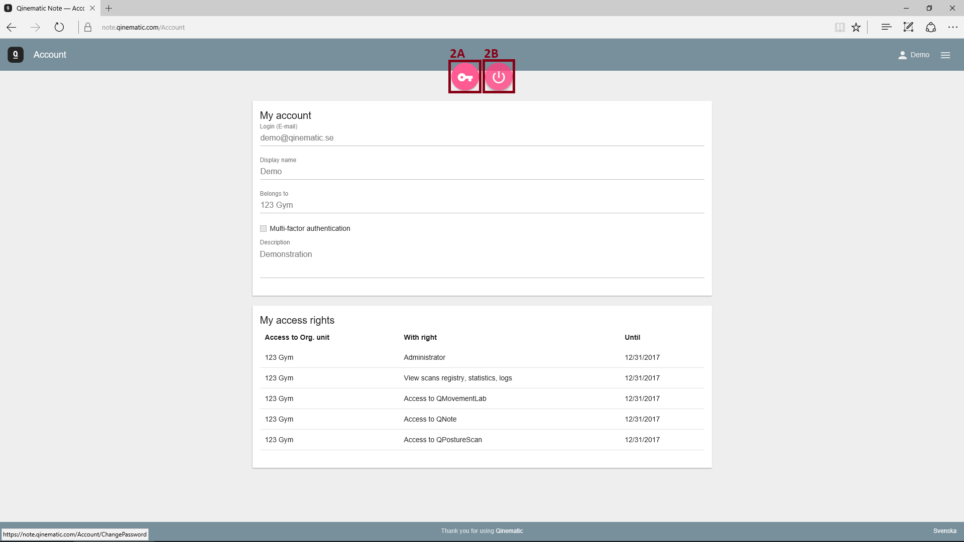Click the Qinematic footer link

(509, 531)
